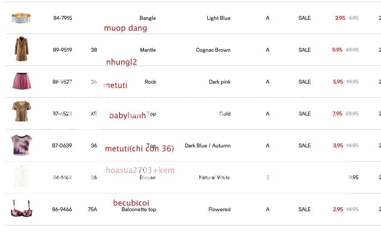Click the Bangle product name
Viewport: 381px width, 234px height.
pos(148,18)
